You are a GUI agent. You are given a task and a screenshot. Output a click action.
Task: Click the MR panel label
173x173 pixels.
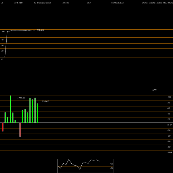point(154,90)
